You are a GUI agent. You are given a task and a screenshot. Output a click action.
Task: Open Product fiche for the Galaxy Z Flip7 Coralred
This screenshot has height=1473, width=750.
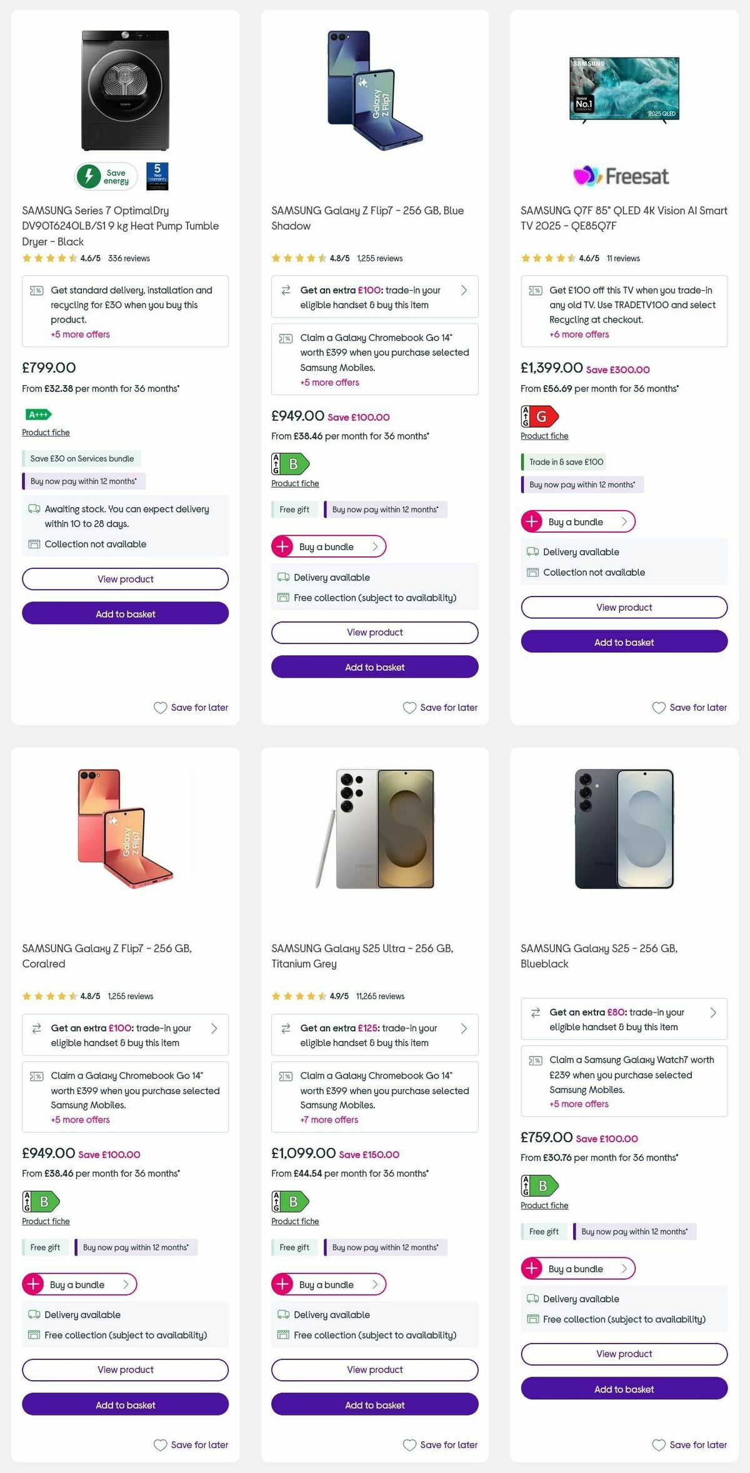point(45,1220)
